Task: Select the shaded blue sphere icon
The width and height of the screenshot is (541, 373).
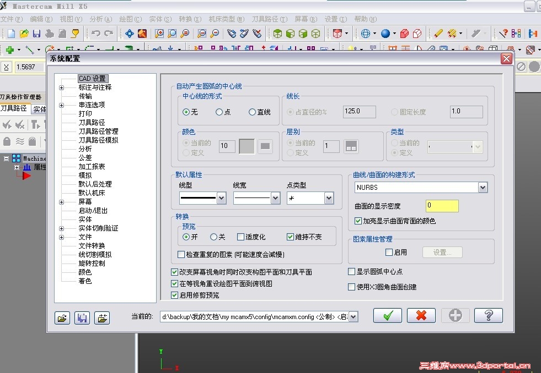Action: [385, 34]
